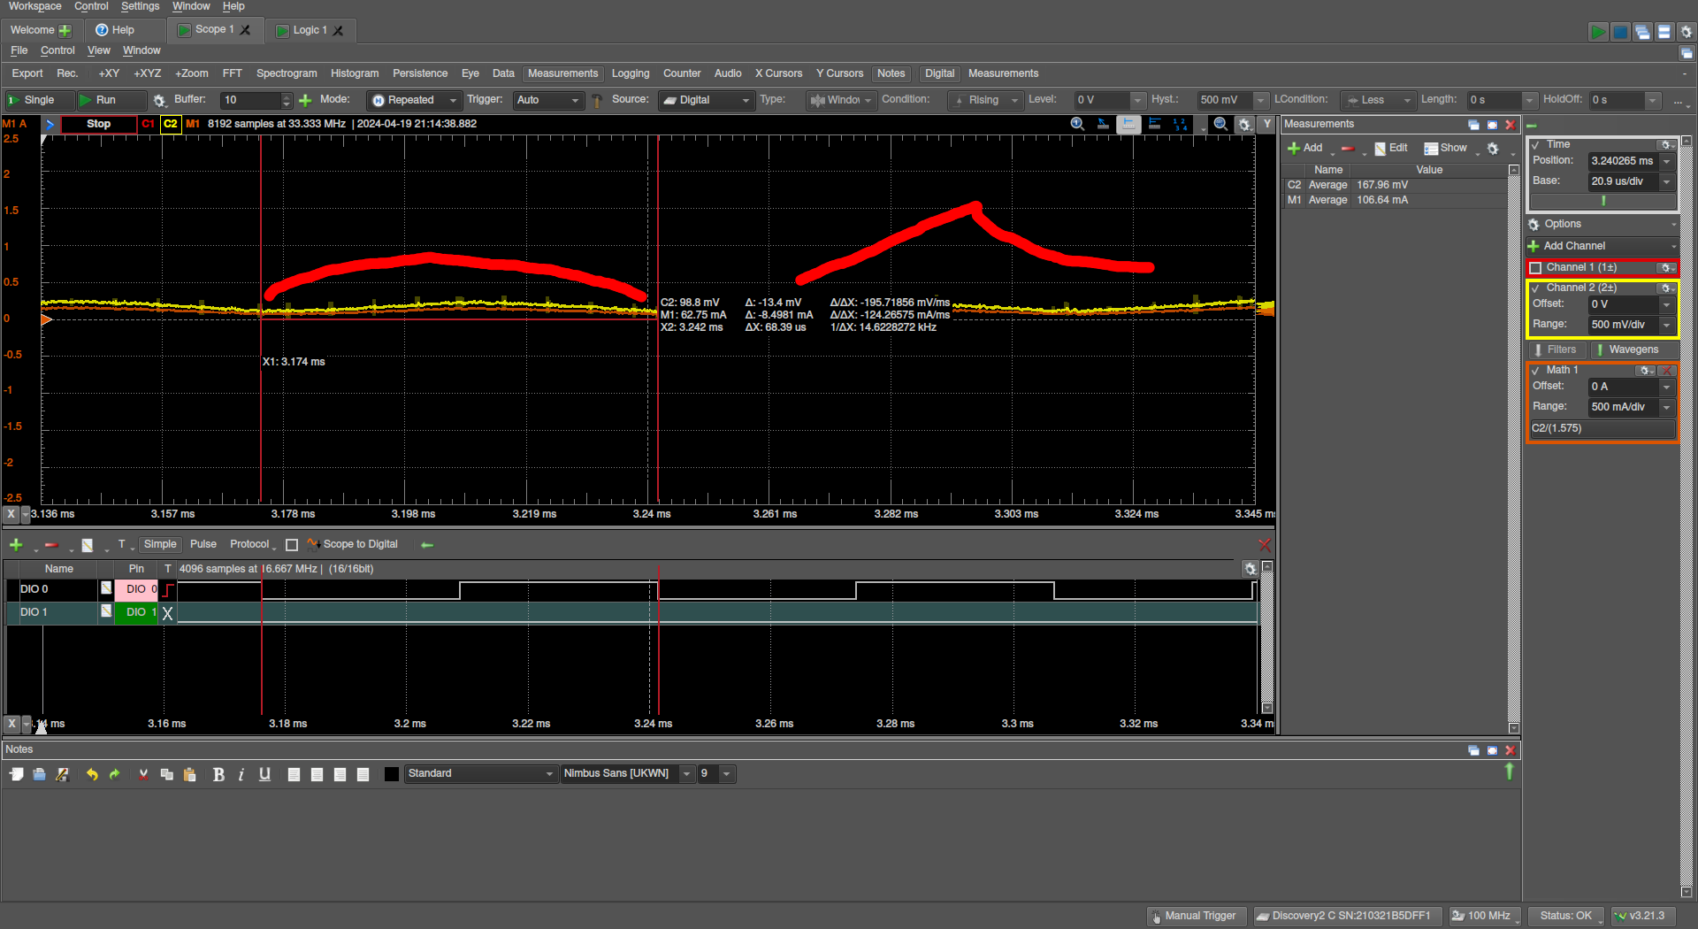
Task: Enable Channel 1 checkbox
Action: coord(1535,267)
